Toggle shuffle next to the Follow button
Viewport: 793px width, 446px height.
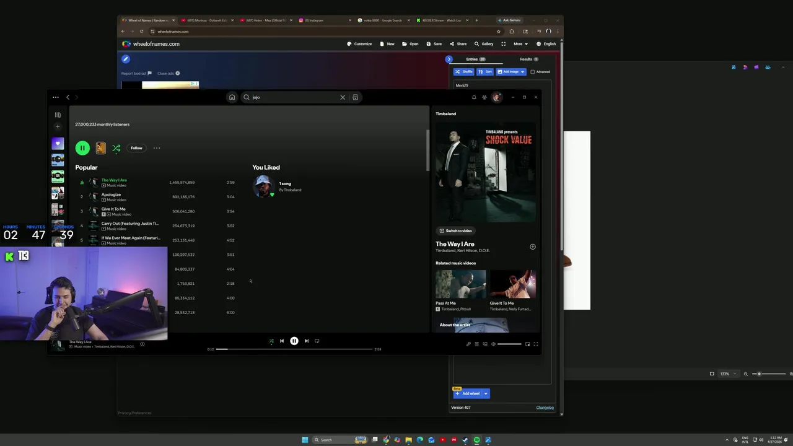[116, 148]
